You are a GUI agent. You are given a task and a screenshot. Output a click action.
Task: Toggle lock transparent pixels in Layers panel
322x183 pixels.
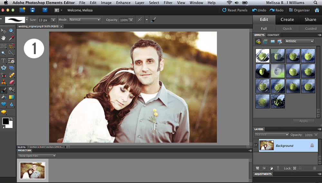tap(294, 168)
